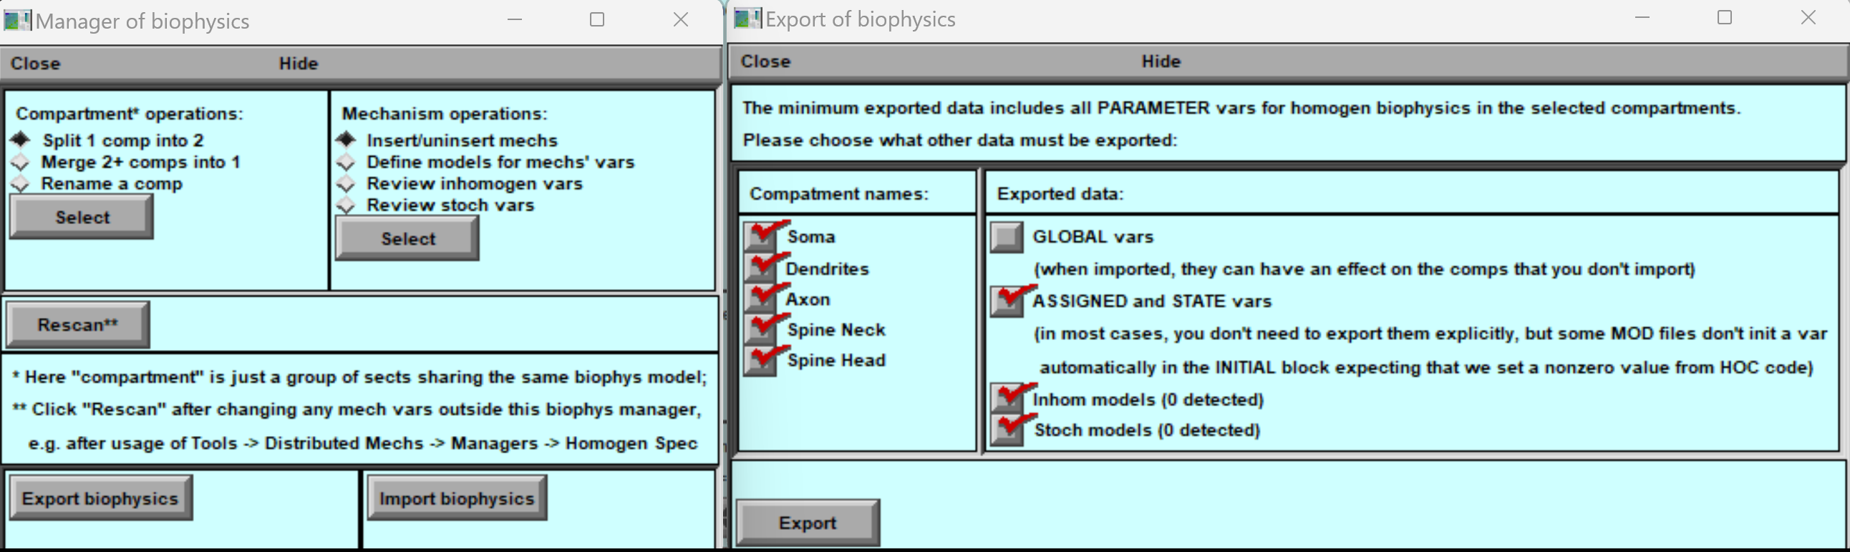The width and height of the screenshot is (1850, 552).
Task: Select Merge 2+ comps into 1 option
Action: pos(20,163)
